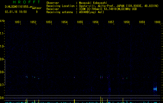
Task: Click the yellow intensity spike near 1858
Action: [x=123, y=100]
